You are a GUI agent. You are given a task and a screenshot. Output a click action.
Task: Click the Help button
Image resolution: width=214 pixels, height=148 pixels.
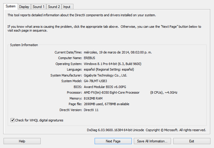tap(22, 141)
